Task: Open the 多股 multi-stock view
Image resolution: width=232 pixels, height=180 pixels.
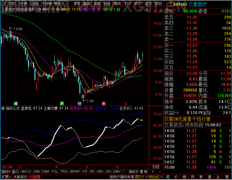Action: pyautogui.click(x=97, y=3)
